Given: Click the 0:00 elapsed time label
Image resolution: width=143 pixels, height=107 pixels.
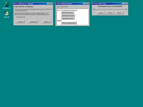Looking at the screenshot, I should pyautogui.click(x=94, y=9).
